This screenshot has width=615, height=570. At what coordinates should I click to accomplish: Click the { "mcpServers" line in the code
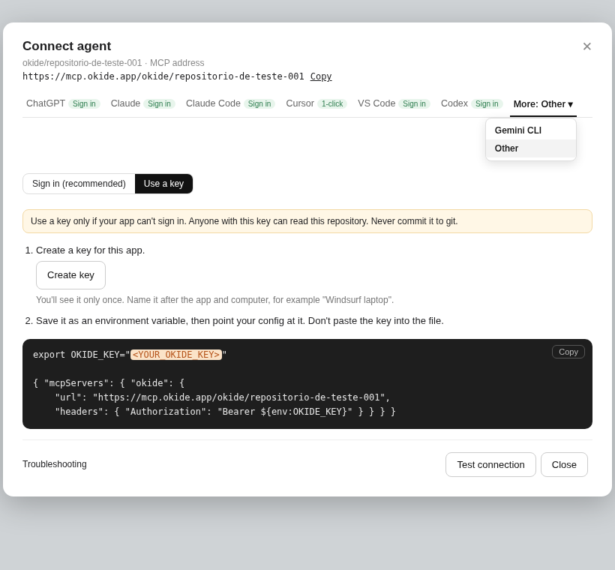click(109, 383)
